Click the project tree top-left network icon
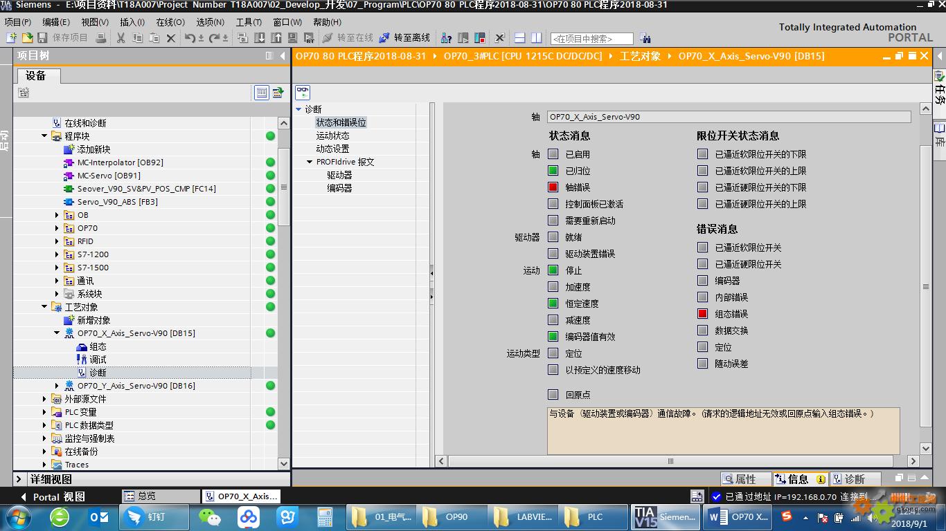This screenshot has width=946, height=531. pyautogui.click(x=24, y=92)
